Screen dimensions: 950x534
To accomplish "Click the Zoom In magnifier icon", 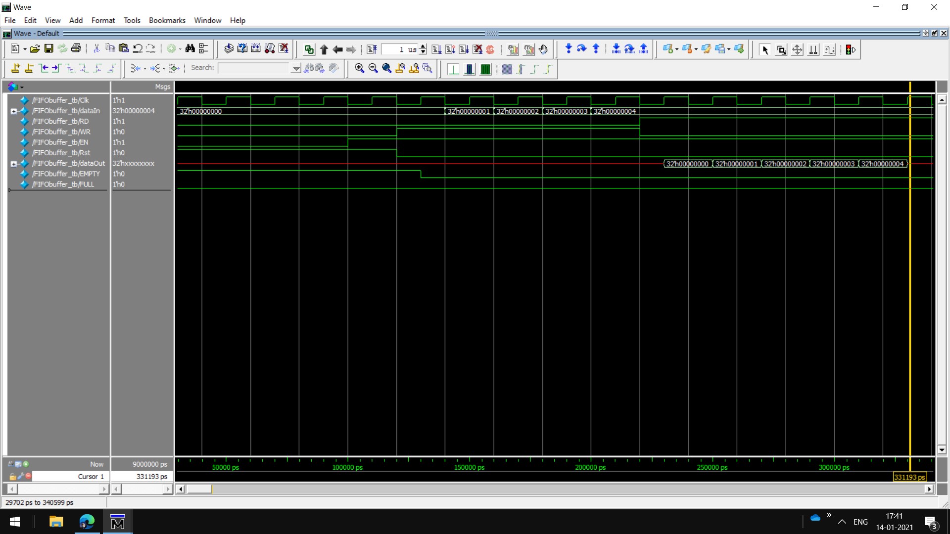I will 359,69.
